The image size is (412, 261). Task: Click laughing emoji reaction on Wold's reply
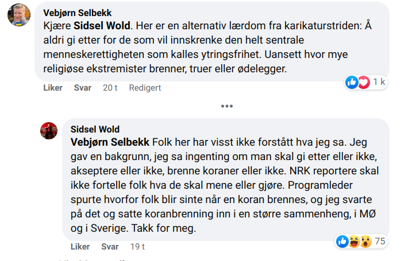tap(354, 241)
